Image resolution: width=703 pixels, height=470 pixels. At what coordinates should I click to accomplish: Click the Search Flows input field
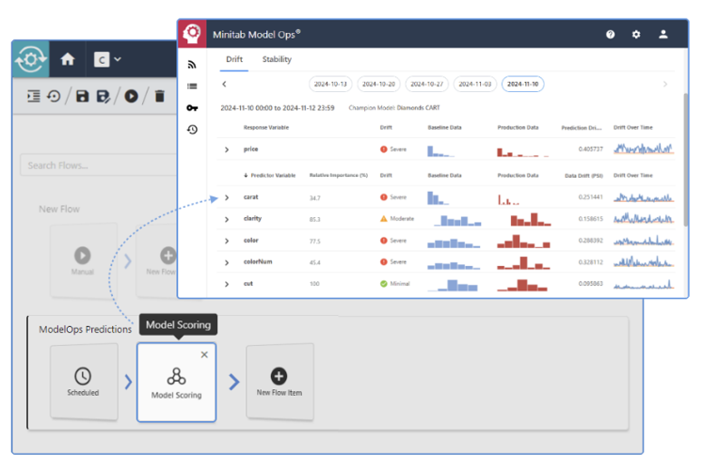[99, 165]
